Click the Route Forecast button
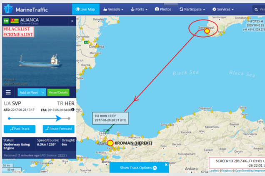The height and width of the screenshot is (176, 265). pyautogui.click(x=58, y=129)
